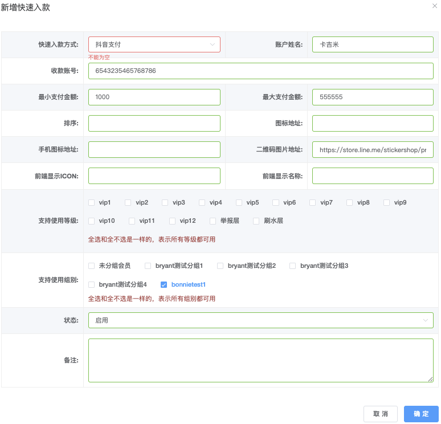
Task: Close the 新增快速入款 dialog
Action: (x=435, y=6)
